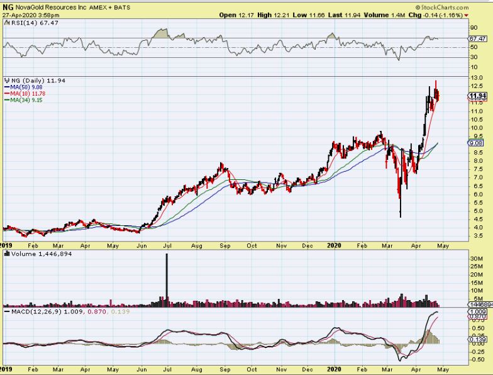Image resolution: width=493 pixels, height=375 pixels.
Task: Click the 30 label on RSI axis
Action: pos(474,57)
